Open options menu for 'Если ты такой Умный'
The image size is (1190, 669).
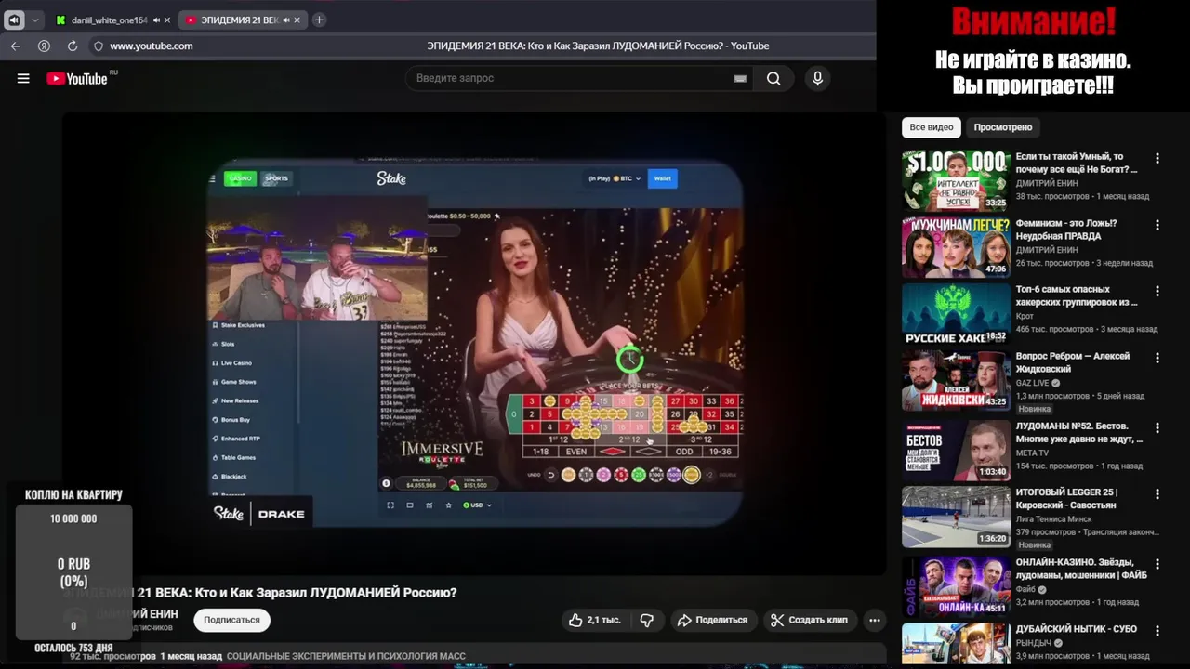click(x=1157, y=159)
